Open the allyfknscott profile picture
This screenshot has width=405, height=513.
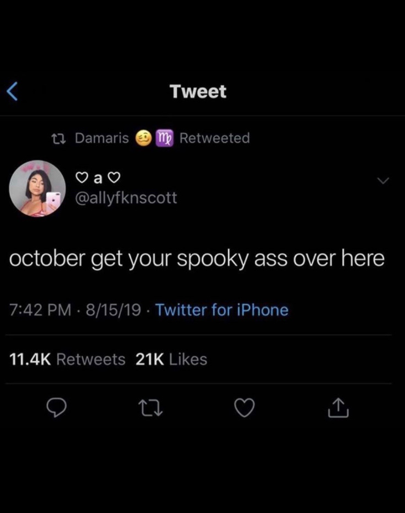pyautogui.click(x=37, y=188)
